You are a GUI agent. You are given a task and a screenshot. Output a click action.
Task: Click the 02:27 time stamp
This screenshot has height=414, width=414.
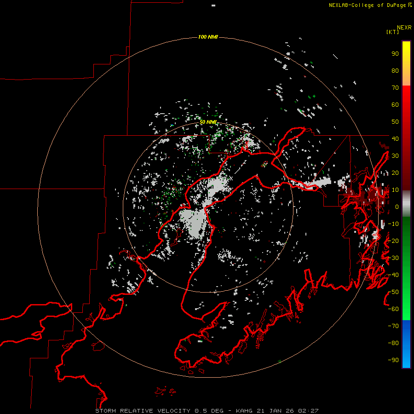tap(308, 411)
